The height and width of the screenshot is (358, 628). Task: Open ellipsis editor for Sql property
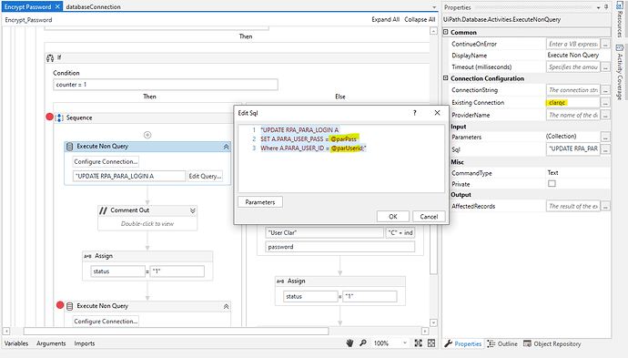point(605,149)
